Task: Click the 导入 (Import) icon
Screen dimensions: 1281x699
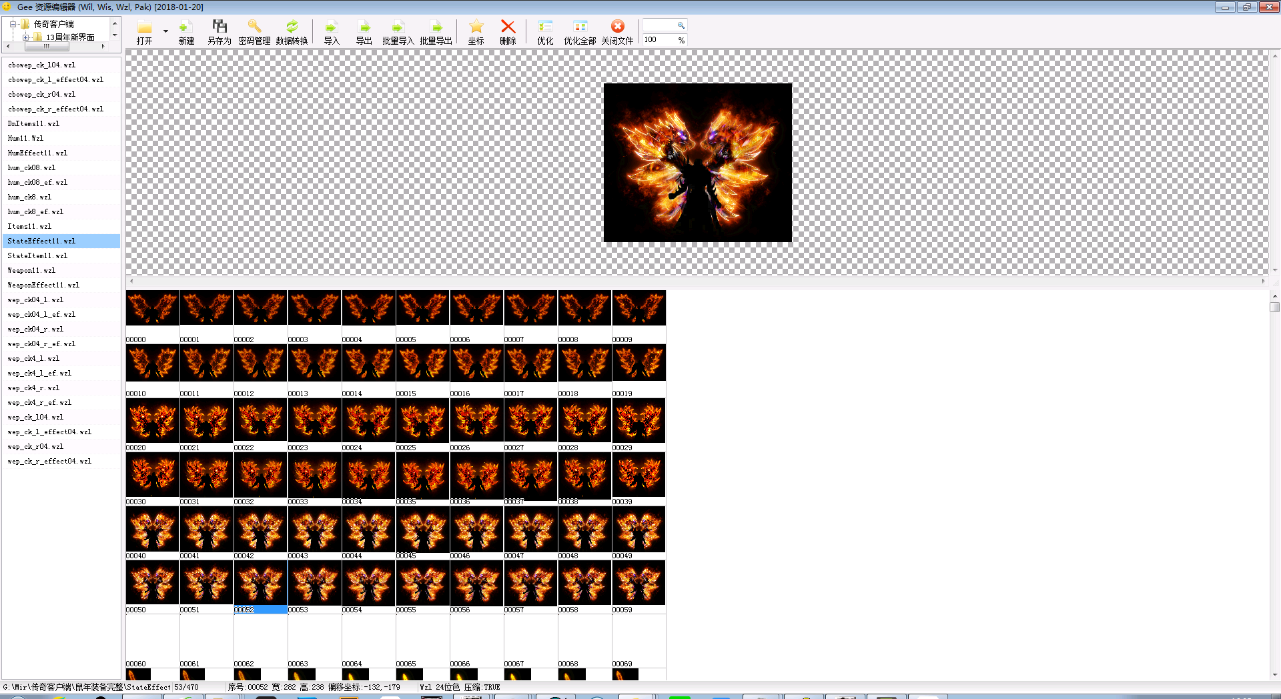Action: pyautogui.click(x=332, y=27)
